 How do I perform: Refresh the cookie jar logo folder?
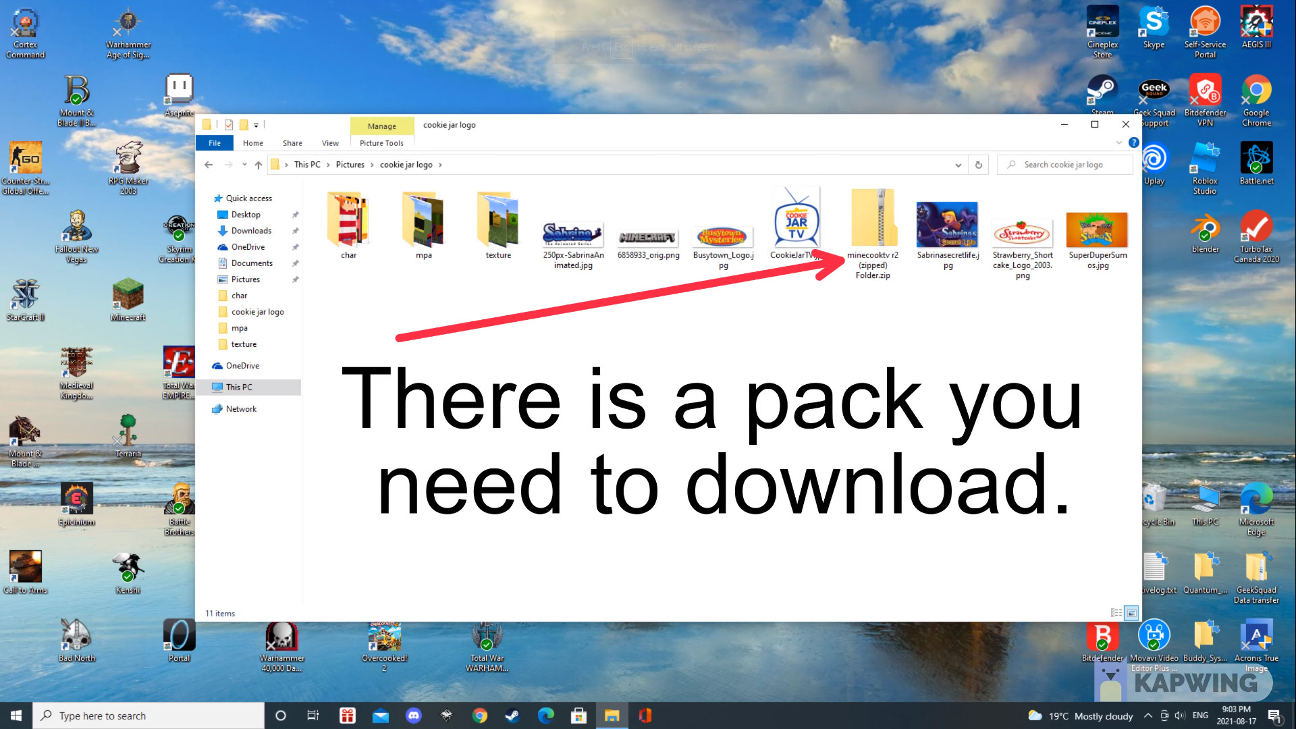click(978, 165)
